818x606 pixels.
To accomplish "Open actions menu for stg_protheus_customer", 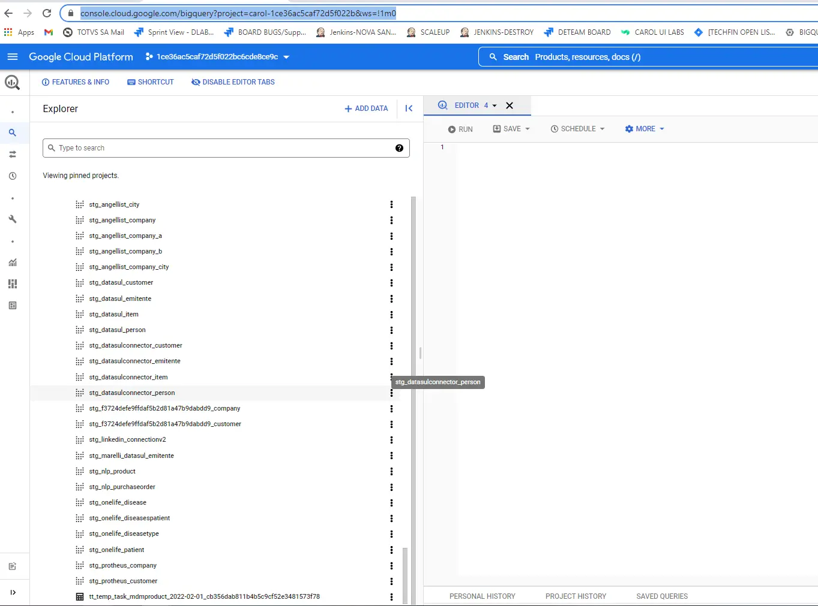I will [391, 581].
